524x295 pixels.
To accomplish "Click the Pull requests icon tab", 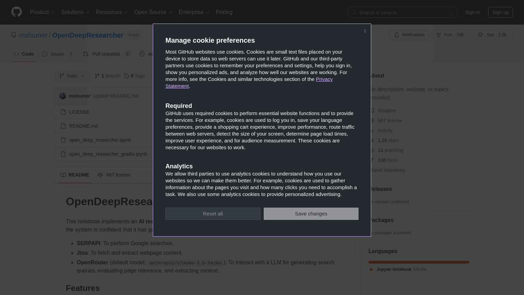I will (x=86, y=54).
